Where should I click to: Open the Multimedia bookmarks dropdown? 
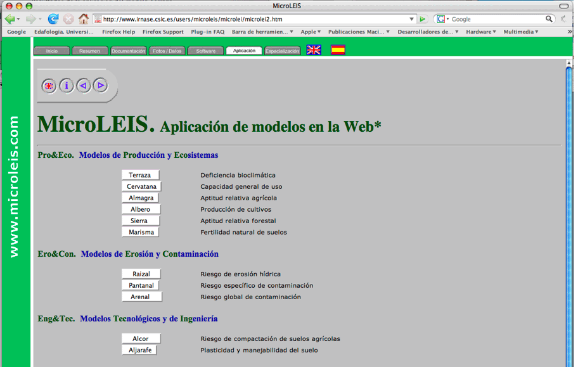click(520, 32)
